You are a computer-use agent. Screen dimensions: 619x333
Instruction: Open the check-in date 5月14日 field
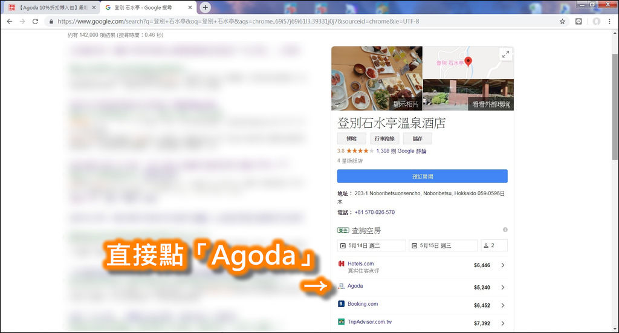(371, 245)
